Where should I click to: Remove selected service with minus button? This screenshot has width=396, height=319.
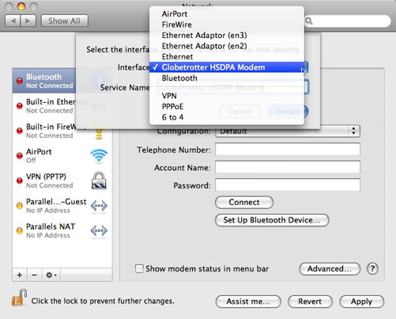pos(34,275)
